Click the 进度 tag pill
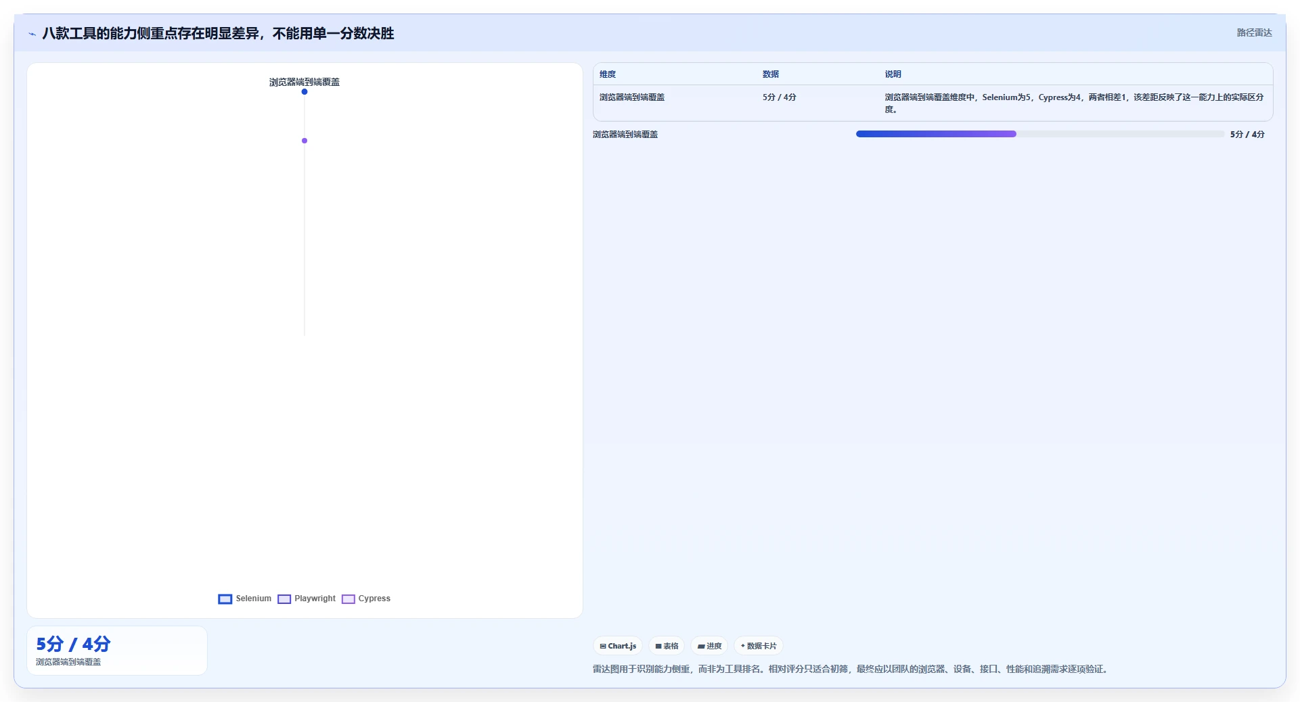Viewport: 1300px width, 702px height. (709, 646)
